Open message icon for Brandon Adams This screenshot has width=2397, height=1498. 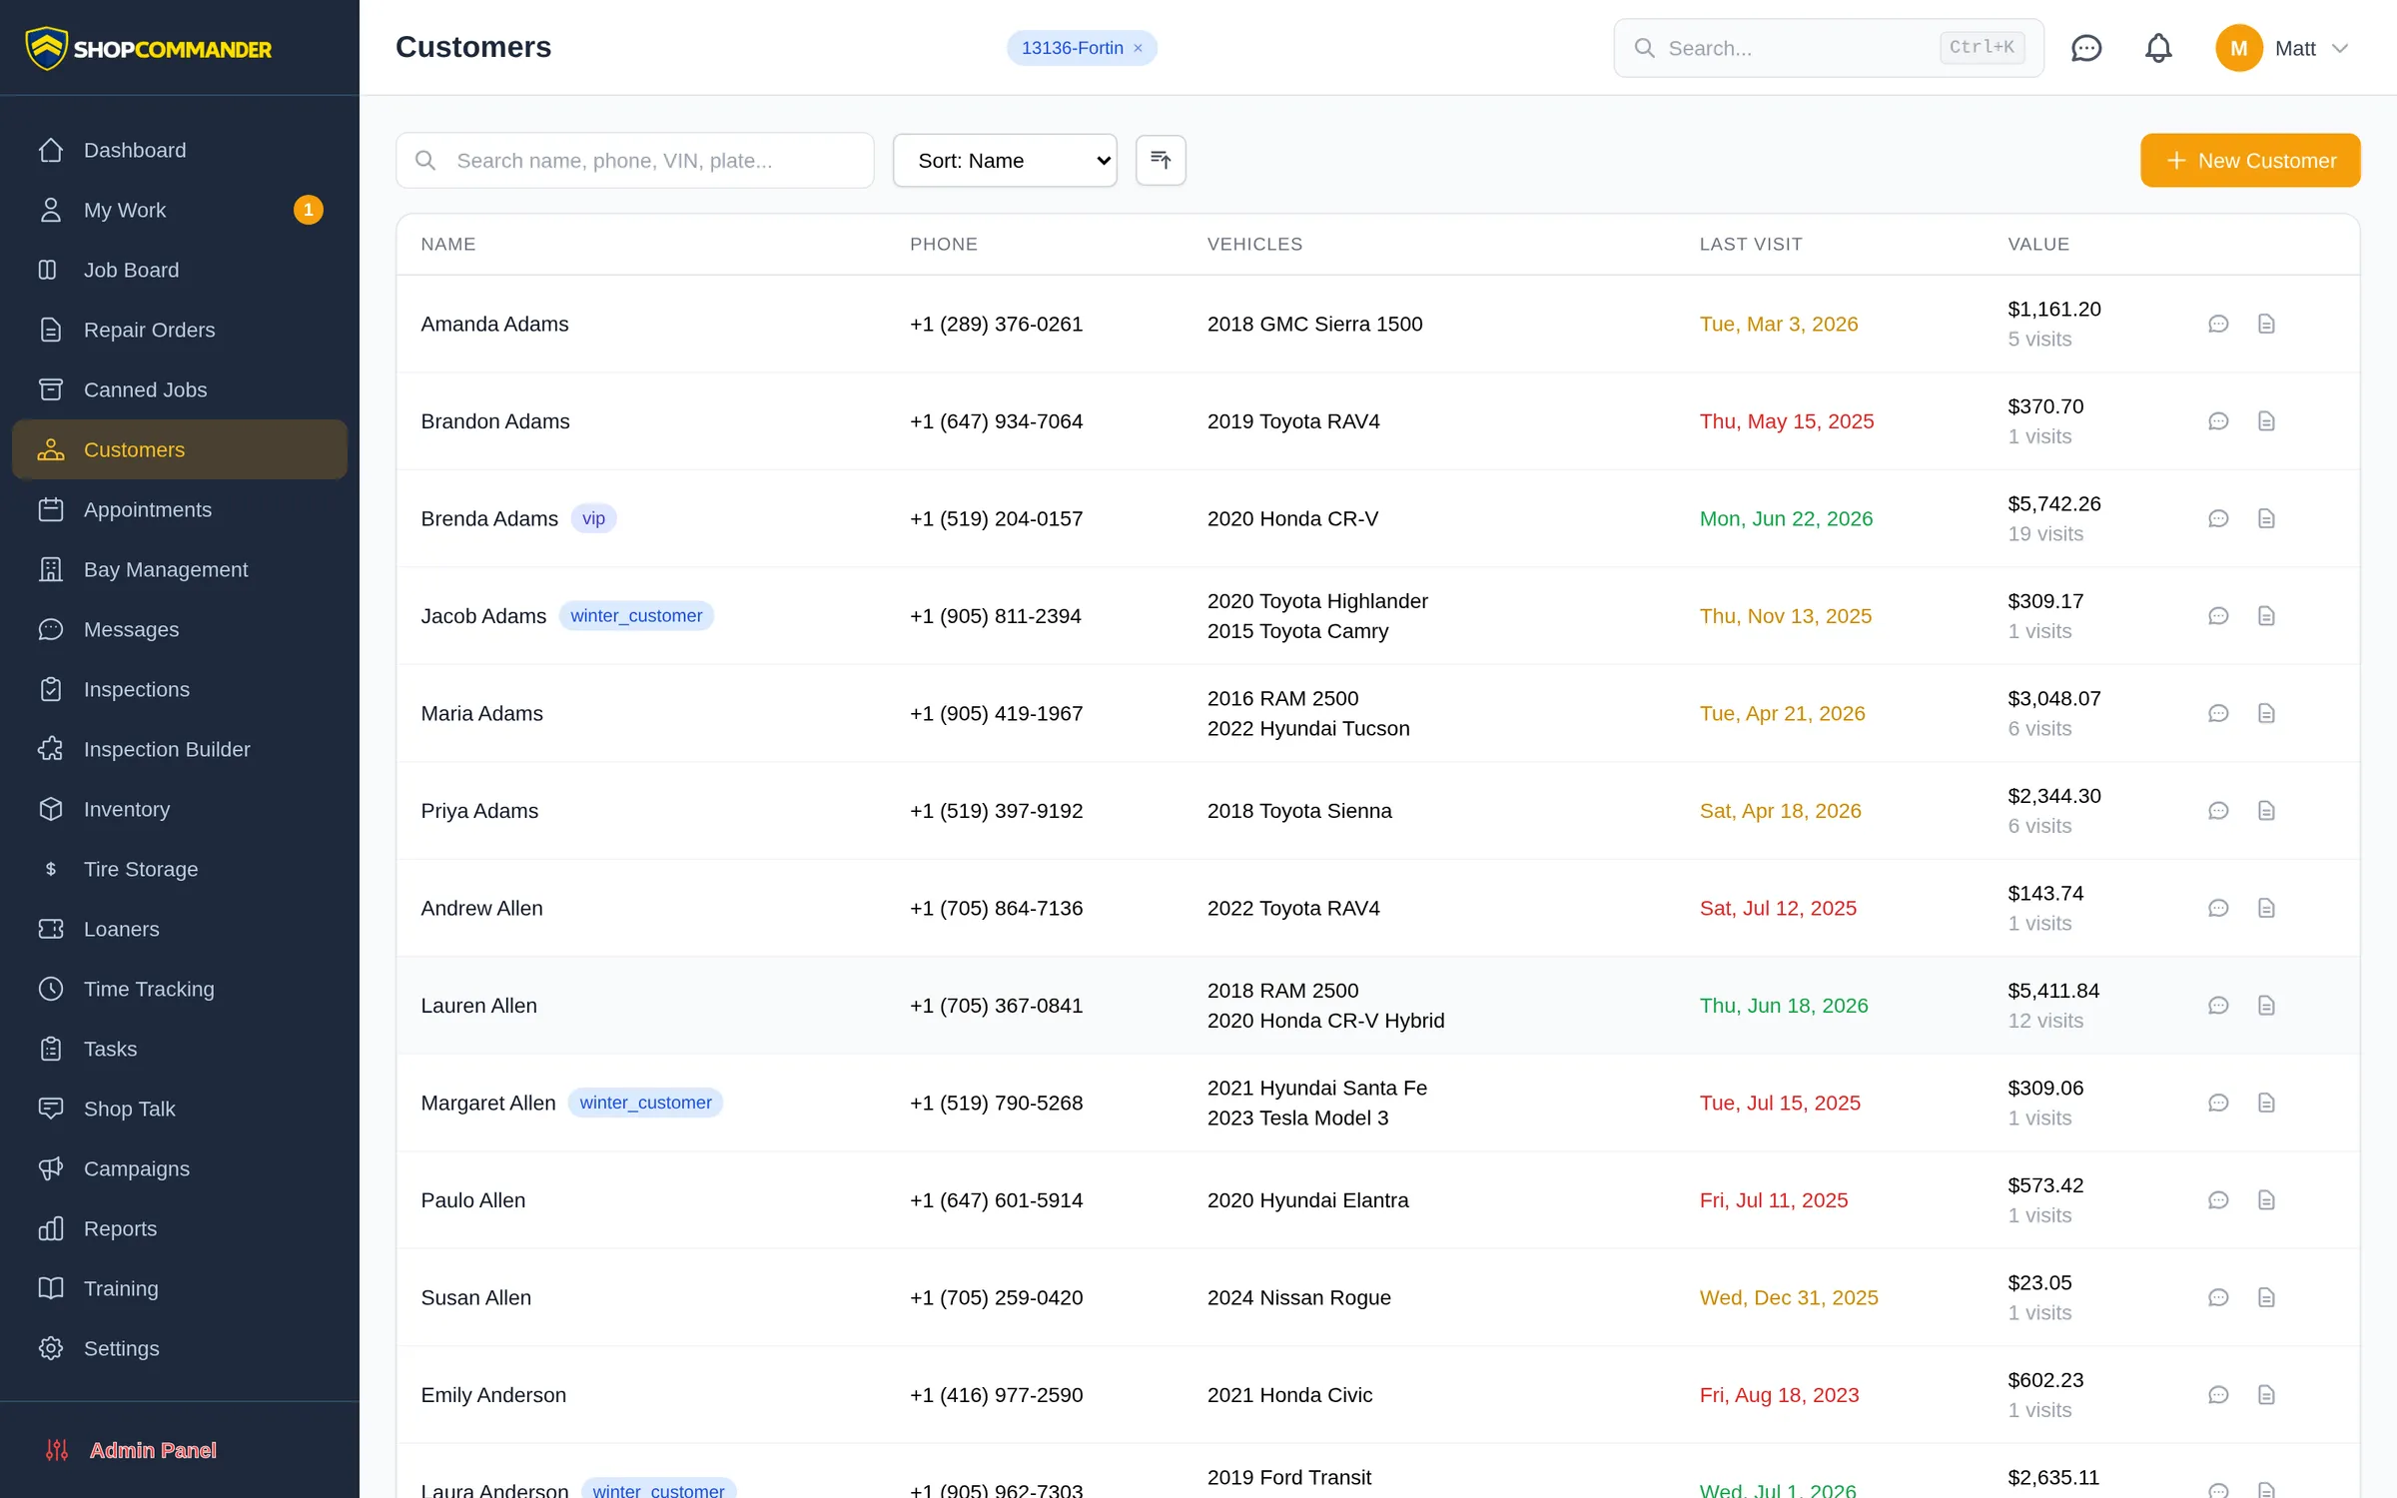pyautogui.click(x=2218, y=421)
